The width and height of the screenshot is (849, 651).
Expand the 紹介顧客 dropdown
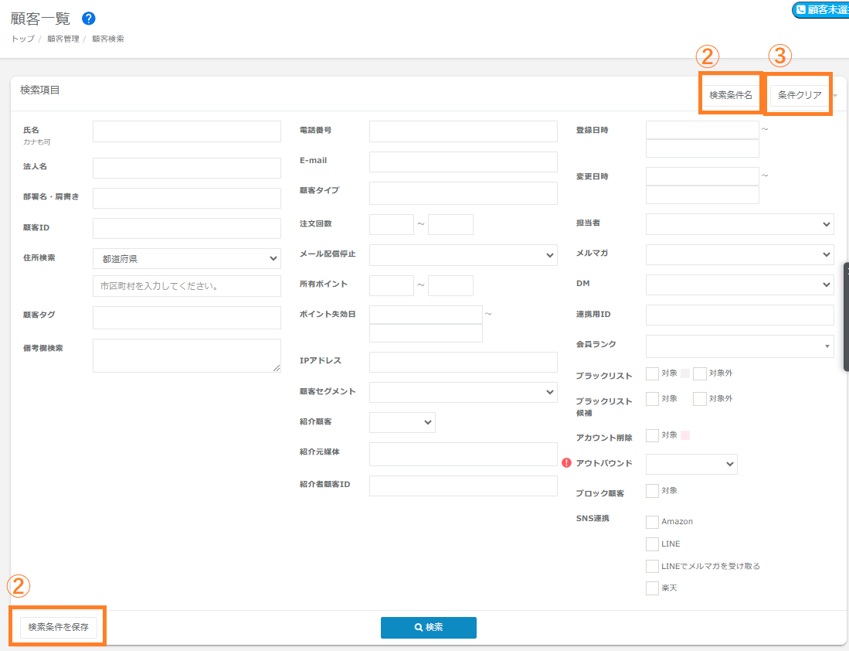(x=402, y=422)
